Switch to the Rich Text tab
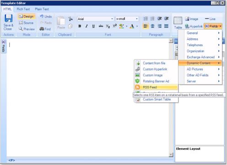 click(23, 9)
